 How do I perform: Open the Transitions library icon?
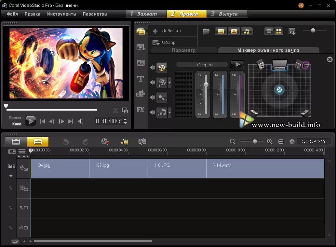141,47
